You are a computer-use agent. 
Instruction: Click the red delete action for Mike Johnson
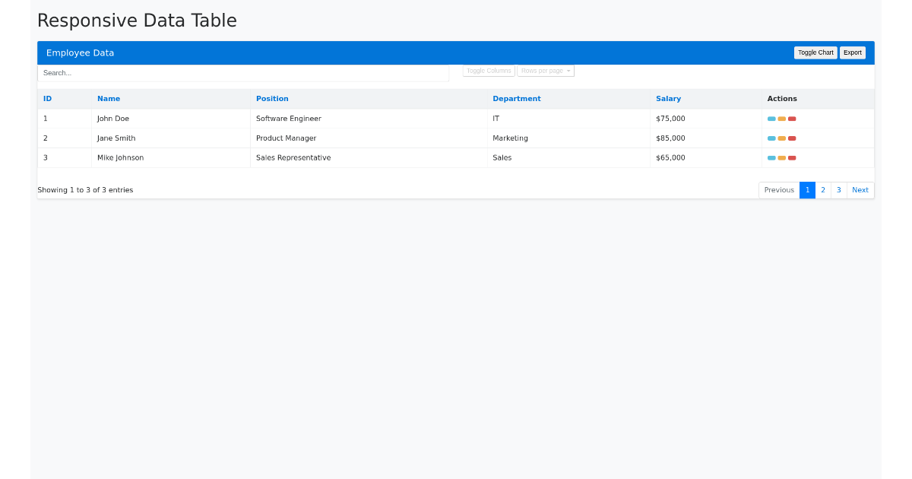tap(792, 158)
